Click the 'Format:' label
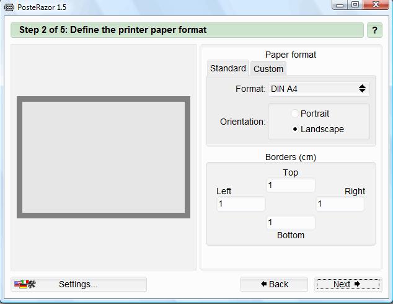The image size is (393, 304). [250, 89]
